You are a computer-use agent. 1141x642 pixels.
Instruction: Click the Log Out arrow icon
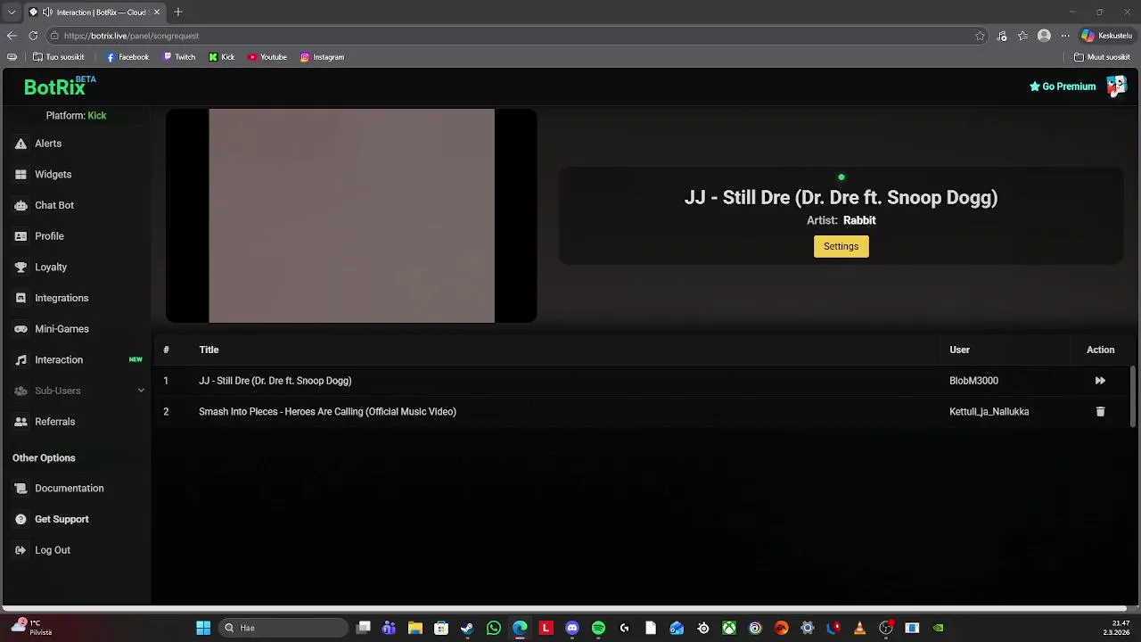point(21,550)
